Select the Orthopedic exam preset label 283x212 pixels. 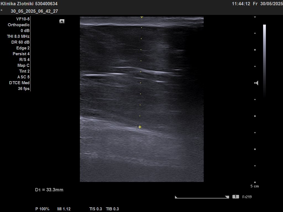coord(19,25)
